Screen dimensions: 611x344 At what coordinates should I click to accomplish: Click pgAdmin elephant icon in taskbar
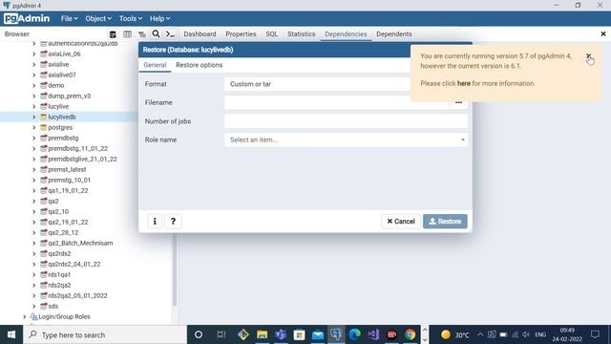pyautogui.click(x=336, y=334)
